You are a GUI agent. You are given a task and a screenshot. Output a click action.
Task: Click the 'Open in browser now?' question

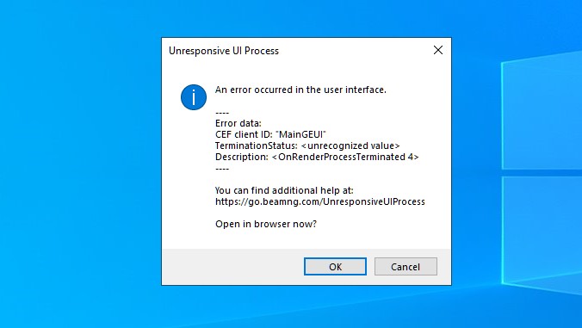point(266,224)
